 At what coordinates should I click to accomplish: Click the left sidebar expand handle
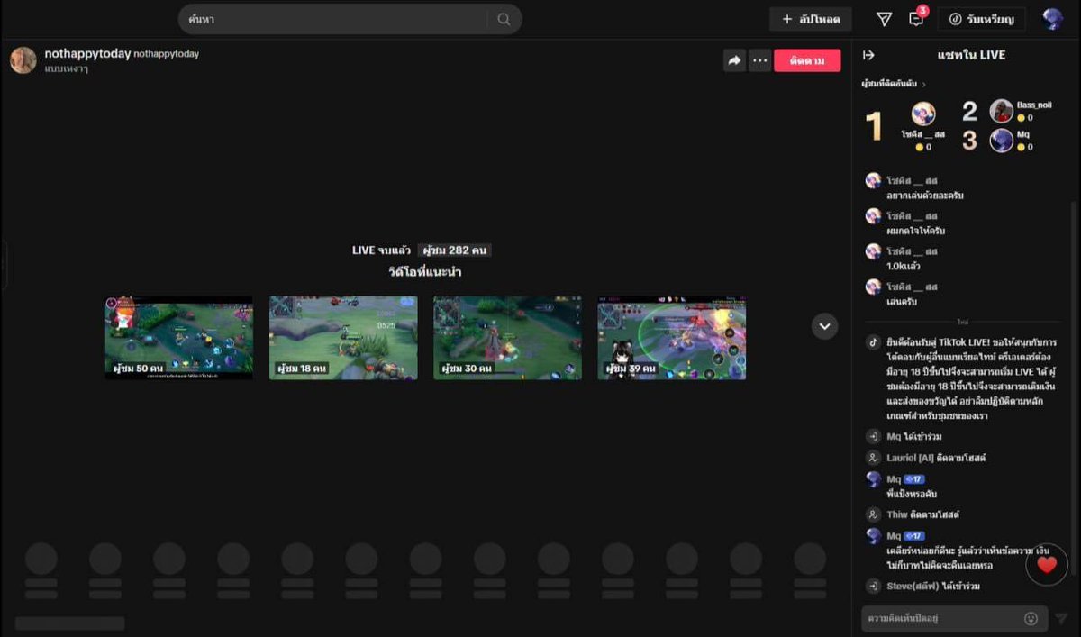click(4, 265)
